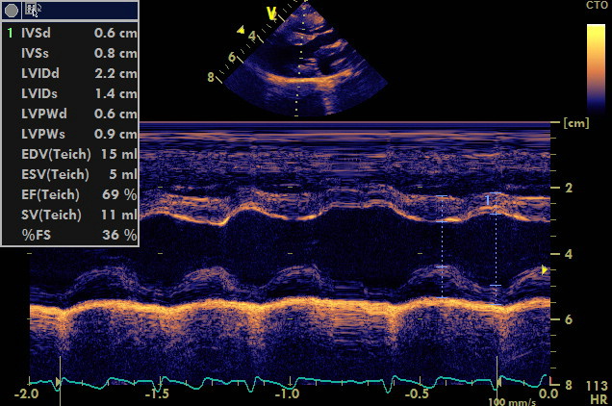Click the 113 HR heart rate readout

(x=597, y=392)
